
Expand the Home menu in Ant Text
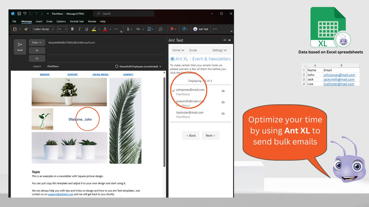tap(178, 50)
